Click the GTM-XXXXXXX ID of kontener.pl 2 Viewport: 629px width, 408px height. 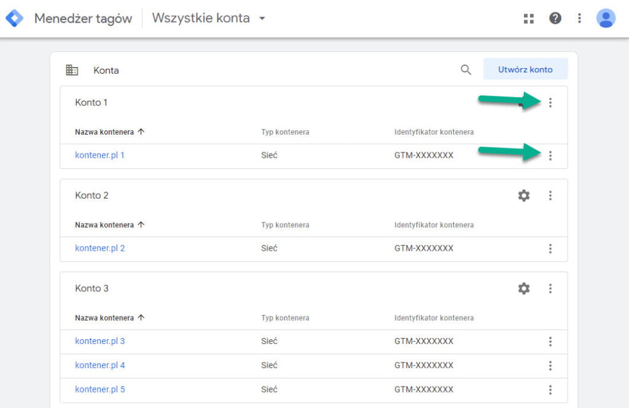[424, 248]
